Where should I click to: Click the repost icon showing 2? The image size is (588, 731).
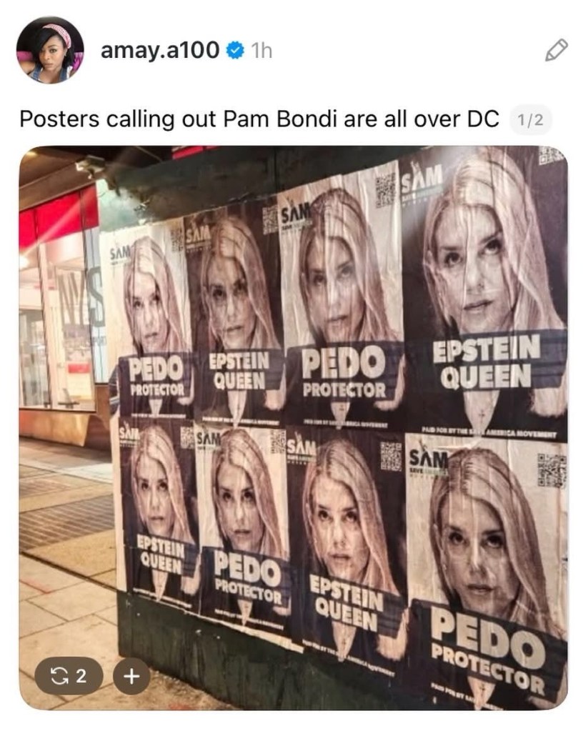[69, 675]
